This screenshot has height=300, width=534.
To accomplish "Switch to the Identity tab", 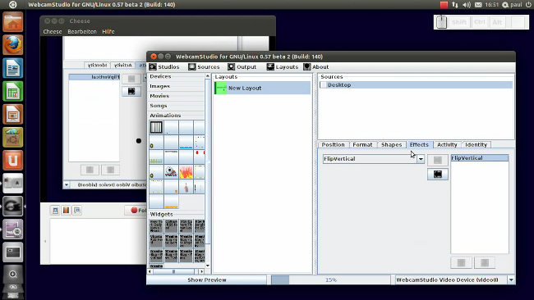I will point(476,145).
